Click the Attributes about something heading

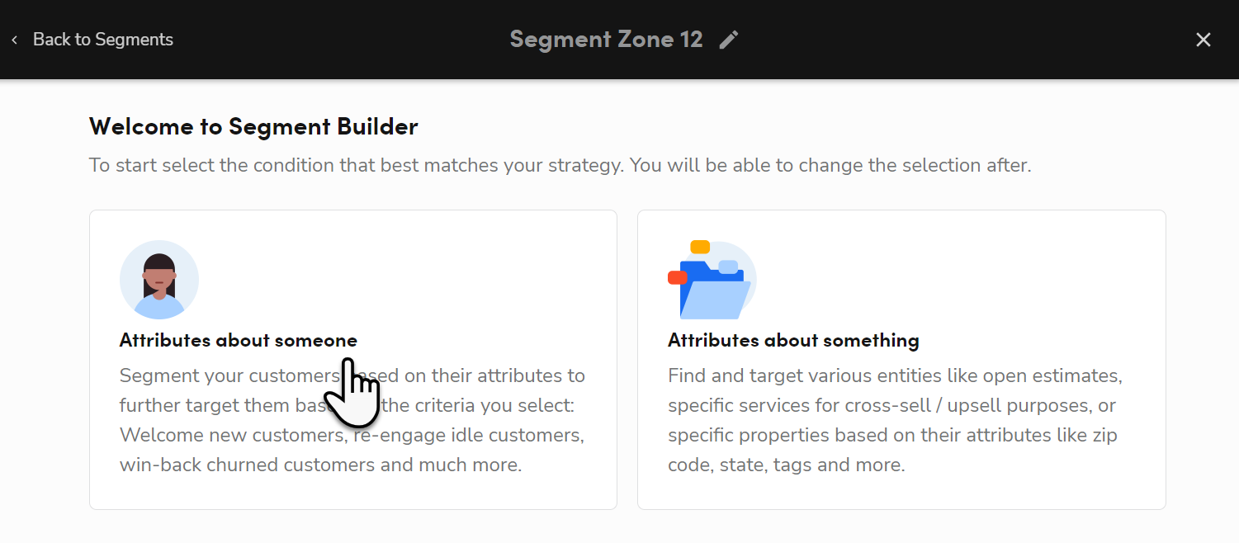(793, 340)
